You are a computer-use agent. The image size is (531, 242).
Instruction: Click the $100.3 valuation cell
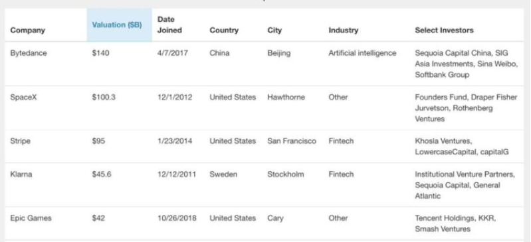click(x=104, y=97)
